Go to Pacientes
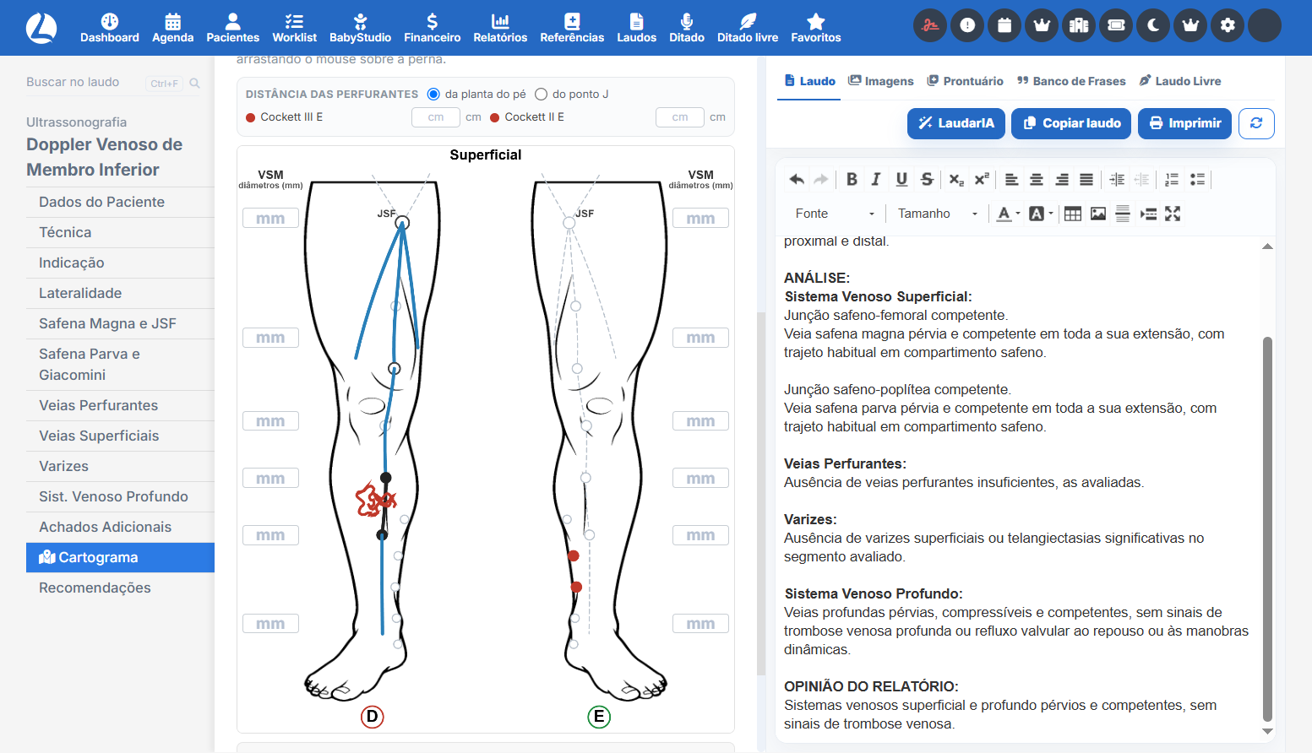 232,28
